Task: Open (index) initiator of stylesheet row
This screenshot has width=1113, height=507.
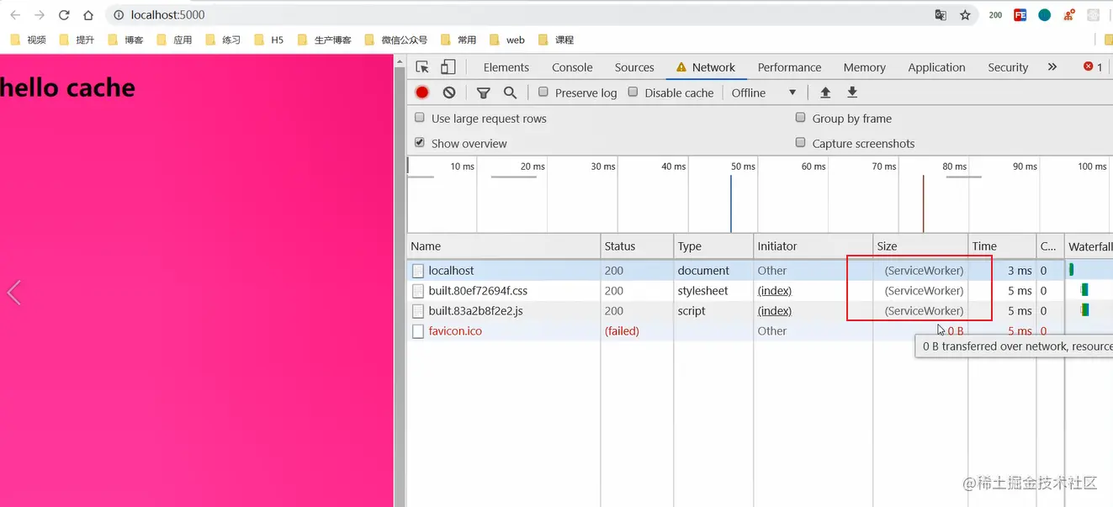Action: tap(774, 291)
